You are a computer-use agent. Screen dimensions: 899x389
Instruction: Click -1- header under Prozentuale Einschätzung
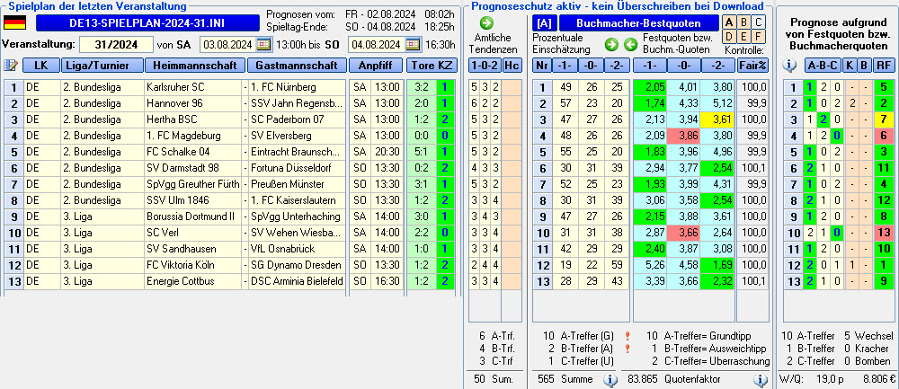click(565, 66)
